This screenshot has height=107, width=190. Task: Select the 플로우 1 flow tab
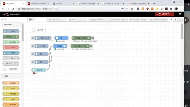[37, 20]
